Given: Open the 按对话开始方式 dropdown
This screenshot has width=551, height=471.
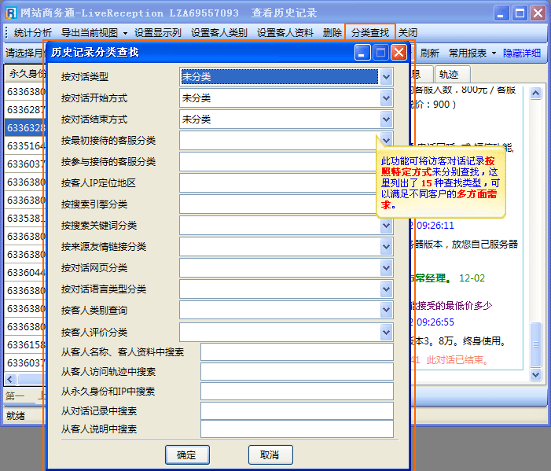Looking at the screenshot, I should click(x=386, y=98).
